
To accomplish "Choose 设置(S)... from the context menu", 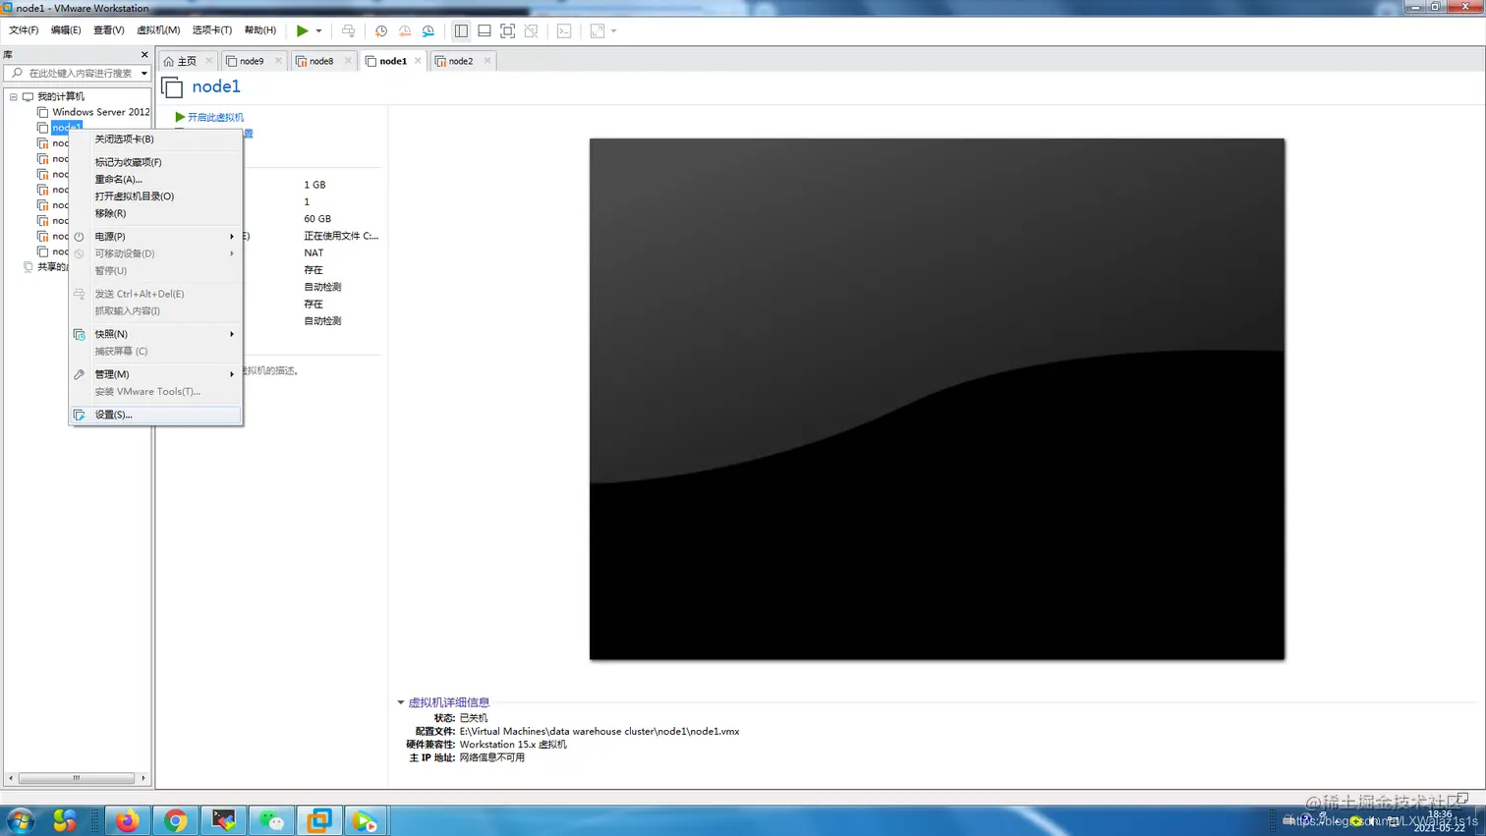I will 155,415.
